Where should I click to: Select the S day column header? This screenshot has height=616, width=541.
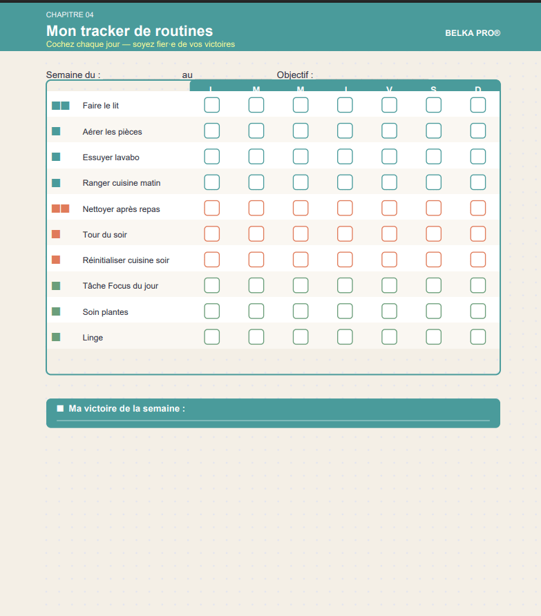click(x=433, y=88)
